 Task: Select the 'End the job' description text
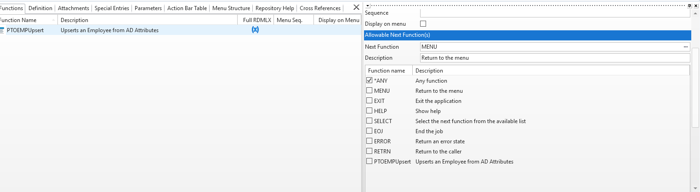(429, 131)
